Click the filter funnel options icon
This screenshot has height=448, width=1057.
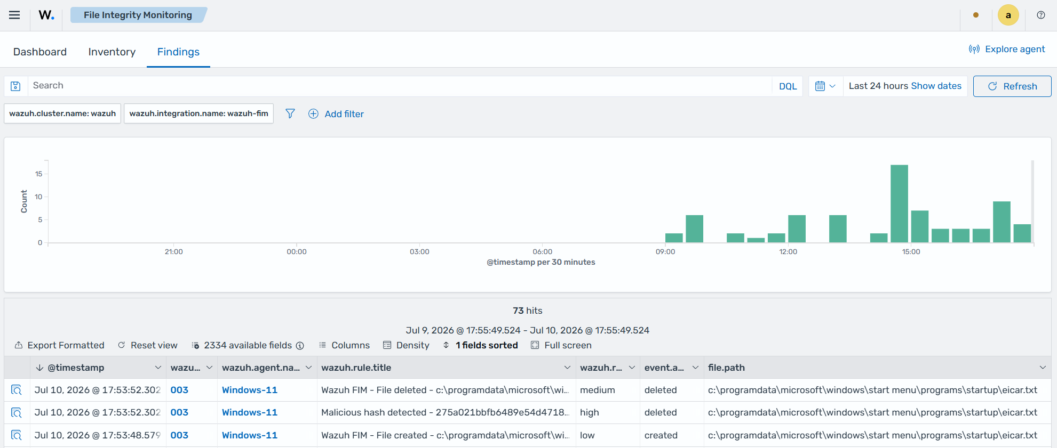click(x=290, y=113)
